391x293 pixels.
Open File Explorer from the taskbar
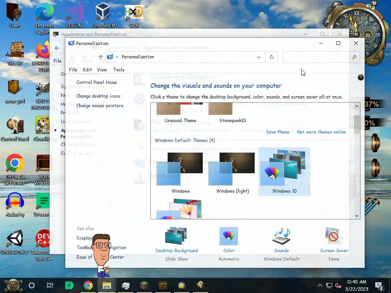point(107,285)
